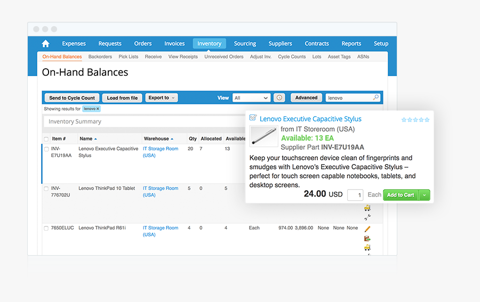
Task: Click the Item # column header
Action: click(59, 139)
